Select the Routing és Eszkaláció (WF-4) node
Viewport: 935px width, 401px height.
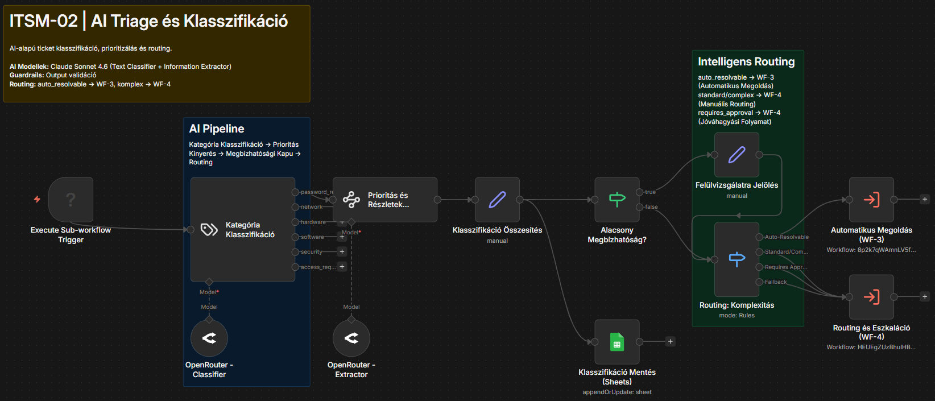pyautogui.click(x=871, y=297)
